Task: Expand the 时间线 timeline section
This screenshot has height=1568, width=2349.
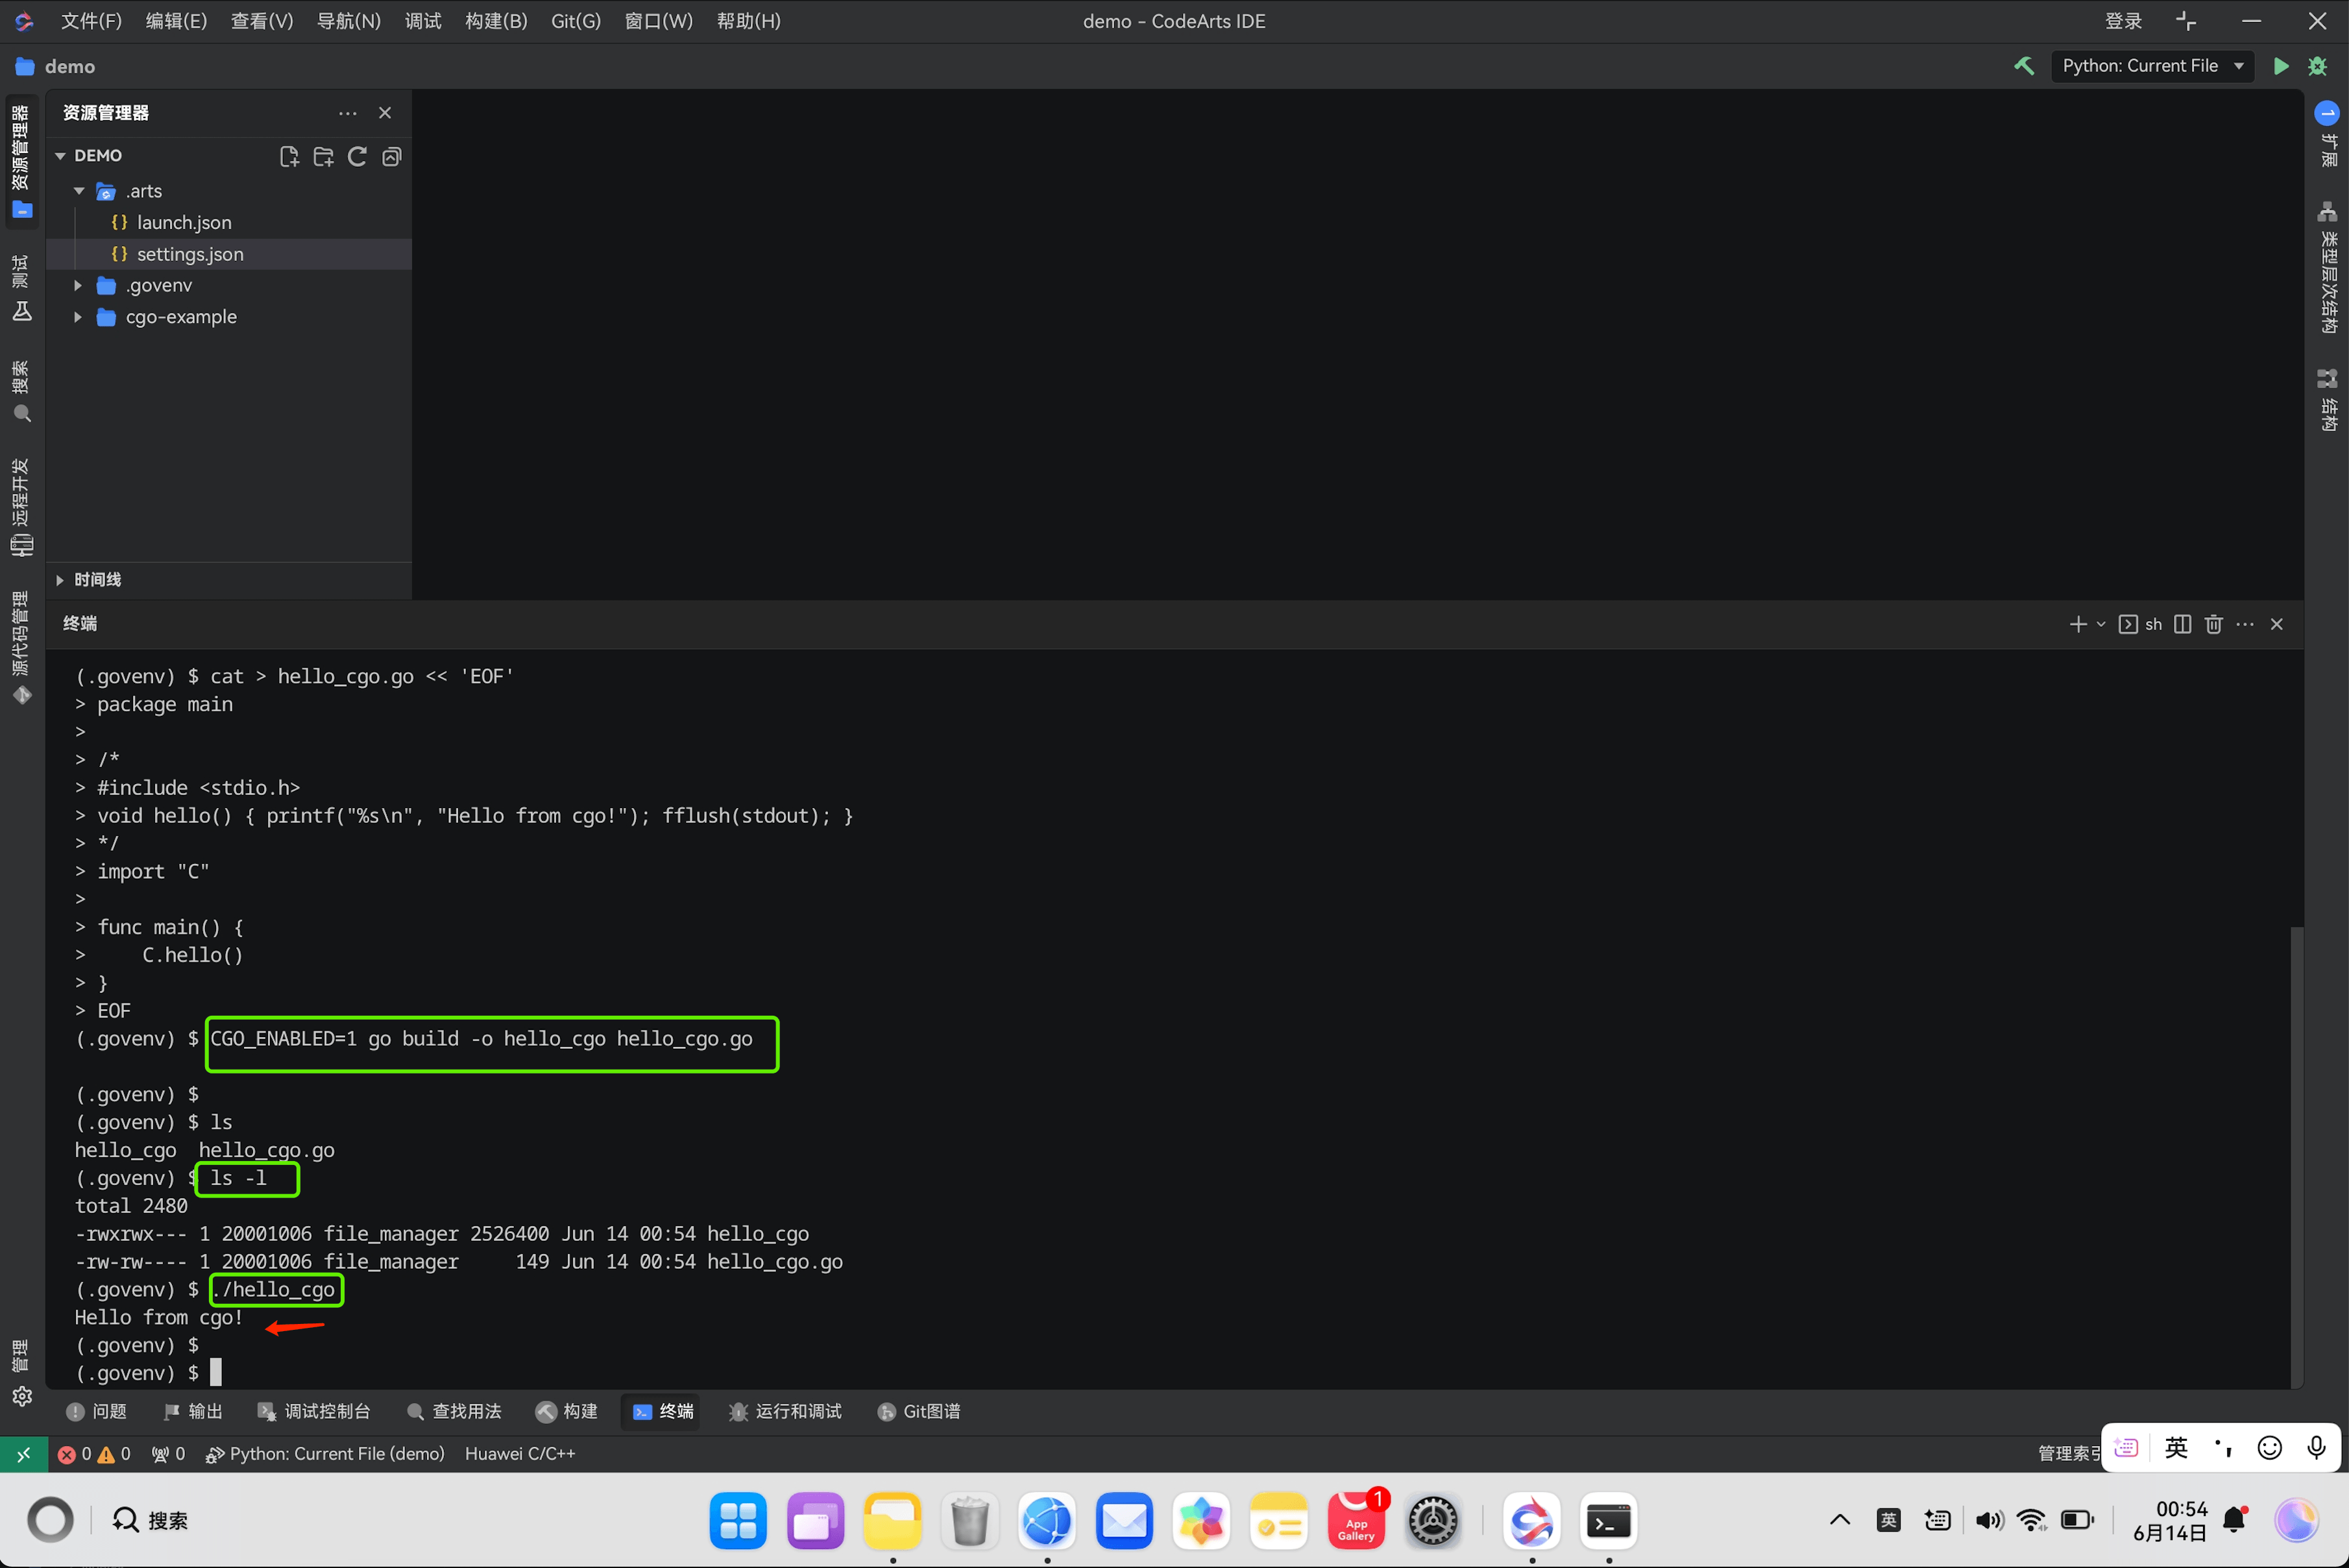Action: pyautogui.click(x=60, y=580)
